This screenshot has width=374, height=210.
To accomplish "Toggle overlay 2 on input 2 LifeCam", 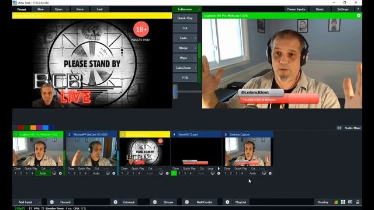I will pos(74,173).
